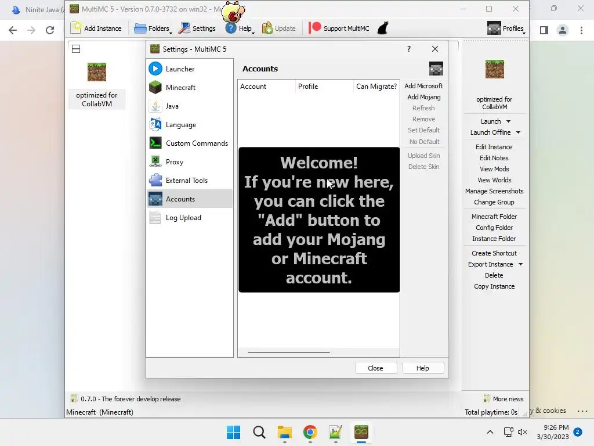This screenshot has height=446, width=594.
Task: Click the Log Upload document icon
Action: click(155, 217)
